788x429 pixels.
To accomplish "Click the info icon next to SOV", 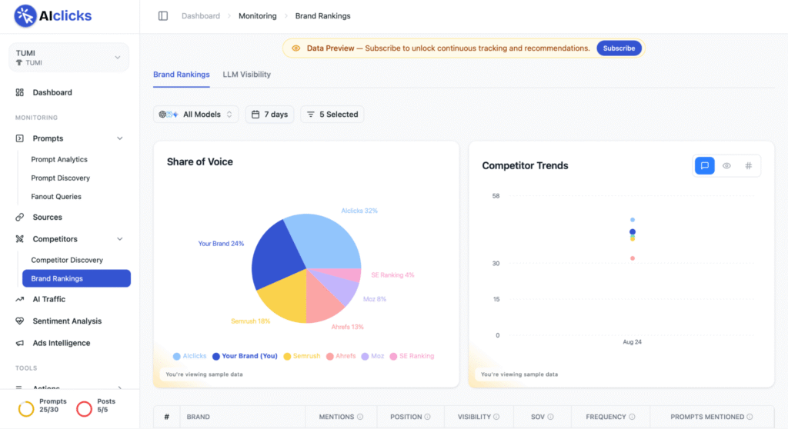I will click(550, 417).
